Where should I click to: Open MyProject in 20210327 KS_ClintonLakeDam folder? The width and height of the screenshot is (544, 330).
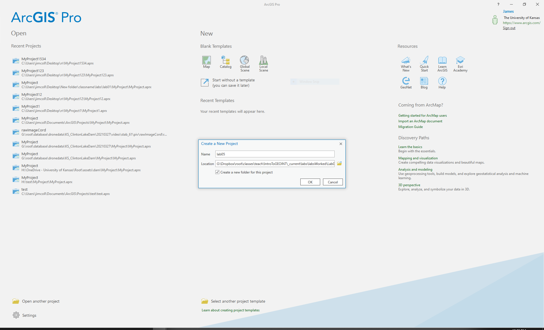point(86,144)
